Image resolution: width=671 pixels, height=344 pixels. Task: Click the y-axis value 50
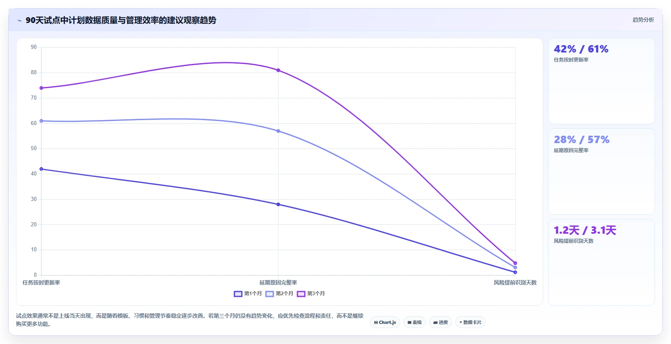pos(34,148)
